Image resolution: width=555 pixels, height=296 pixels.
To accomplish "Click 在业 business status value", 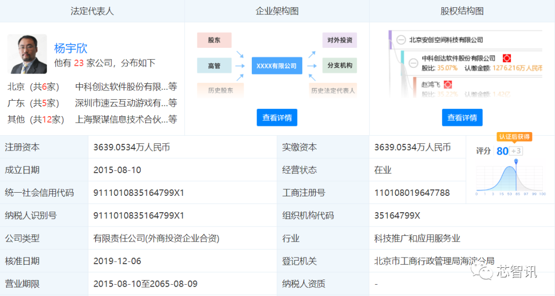I will [x=383, y=170].
